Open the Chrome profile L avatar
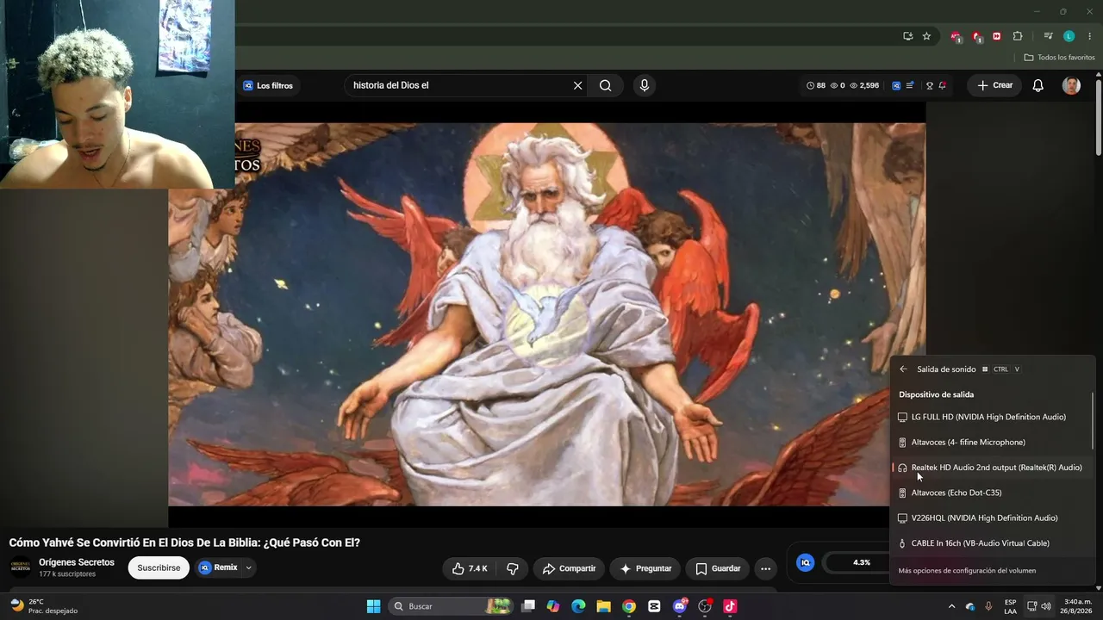Screen dimensions: 1103x620 (1069, 36)
